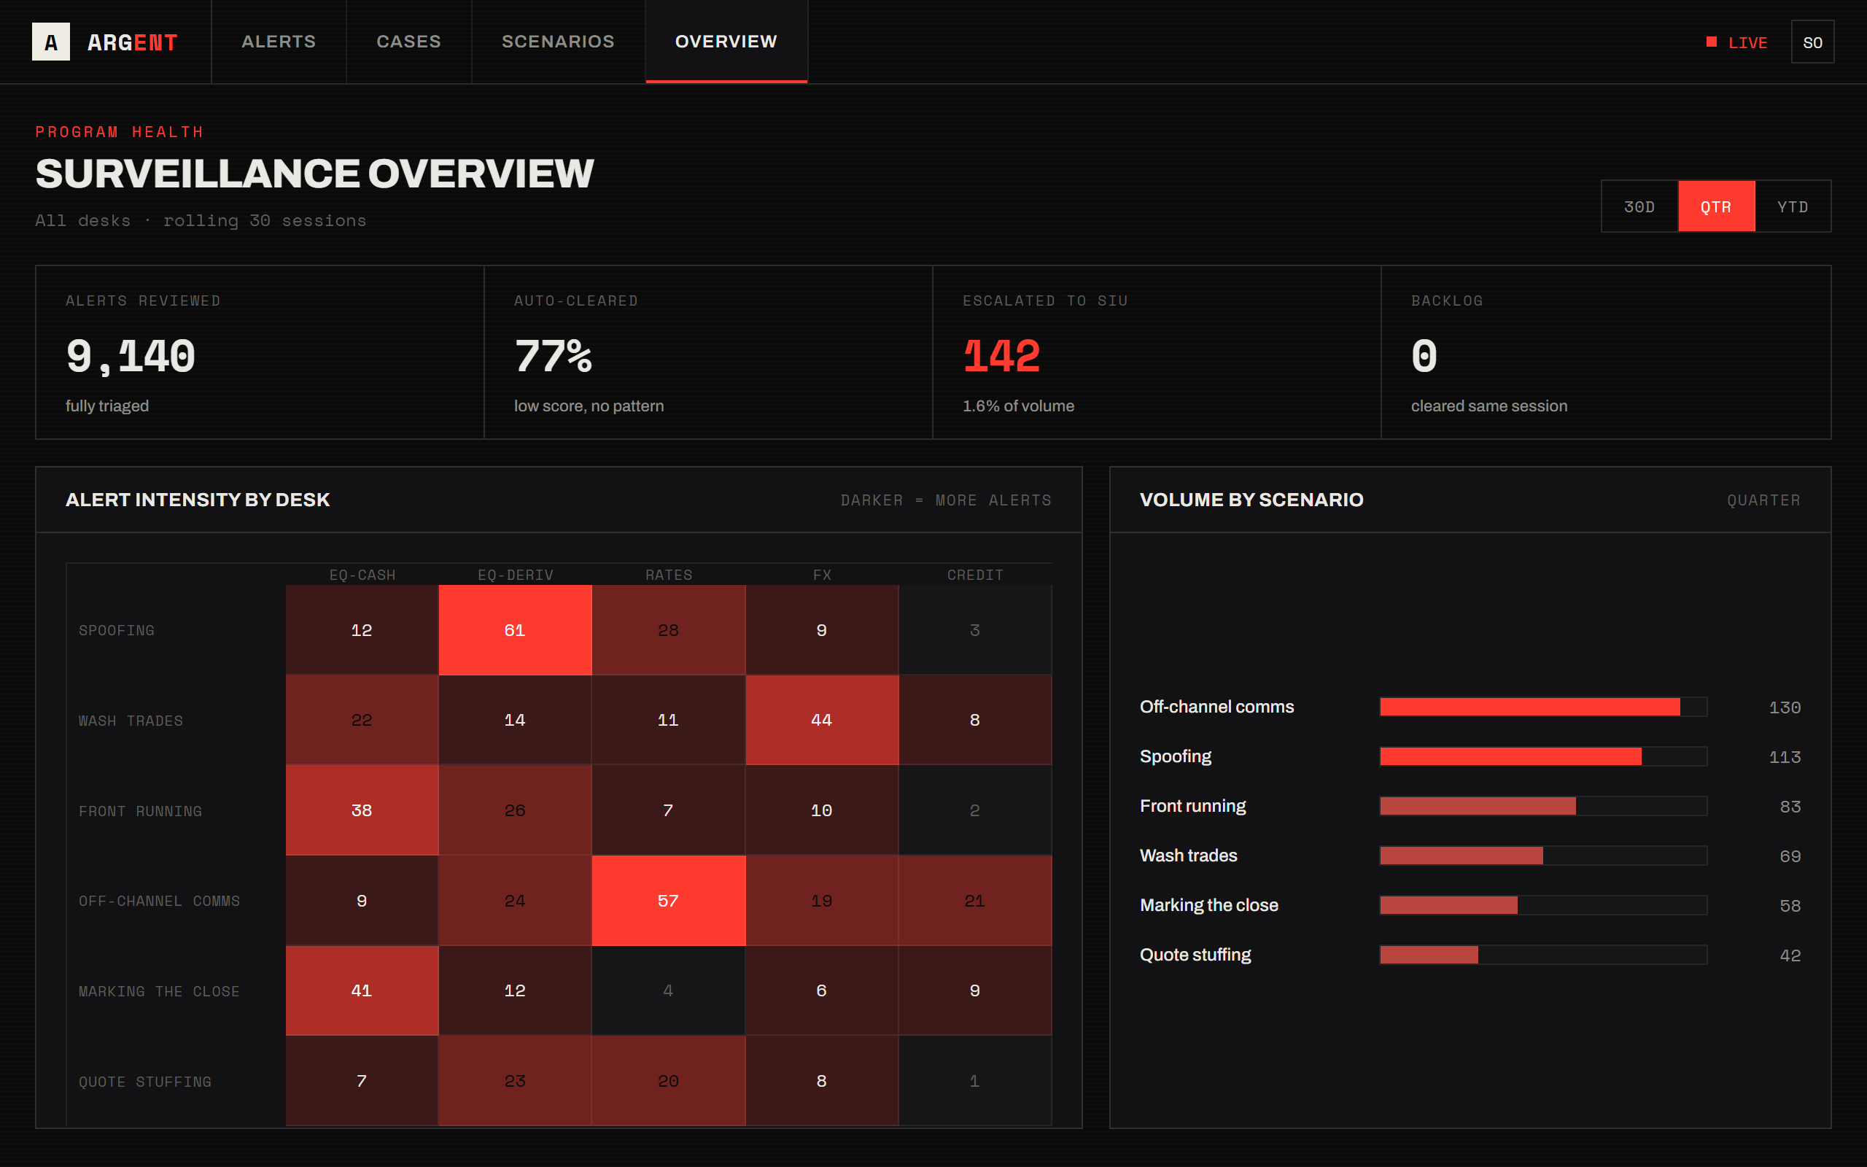
Task: Click the Front running volume bar
Action: coord(1543,806)
